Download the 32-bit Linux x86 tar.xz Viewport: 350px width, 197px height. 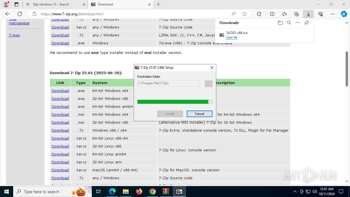[x=60, y=146]
